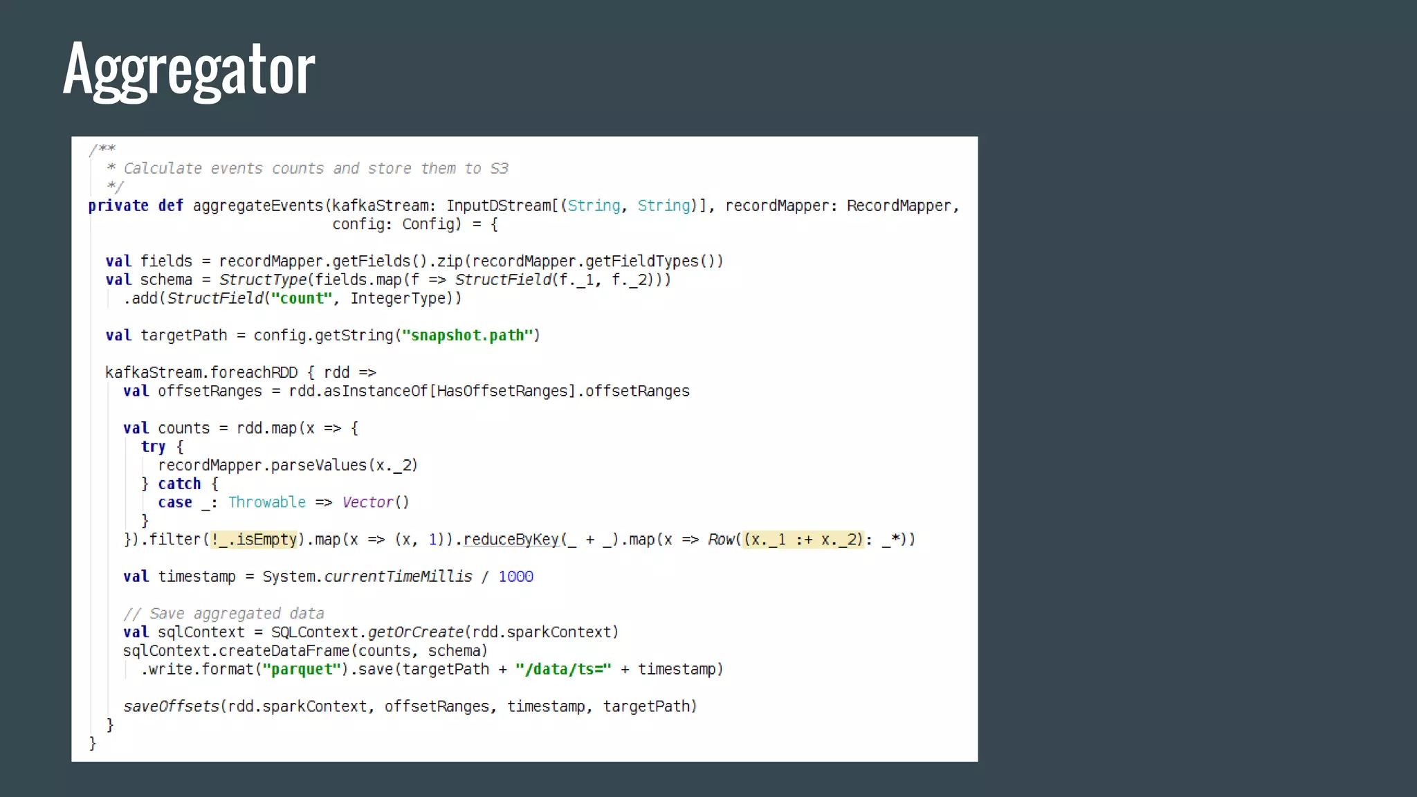Click the number 1000 literal
This screenshot has width=1417, height=797.
click(515, 577)
